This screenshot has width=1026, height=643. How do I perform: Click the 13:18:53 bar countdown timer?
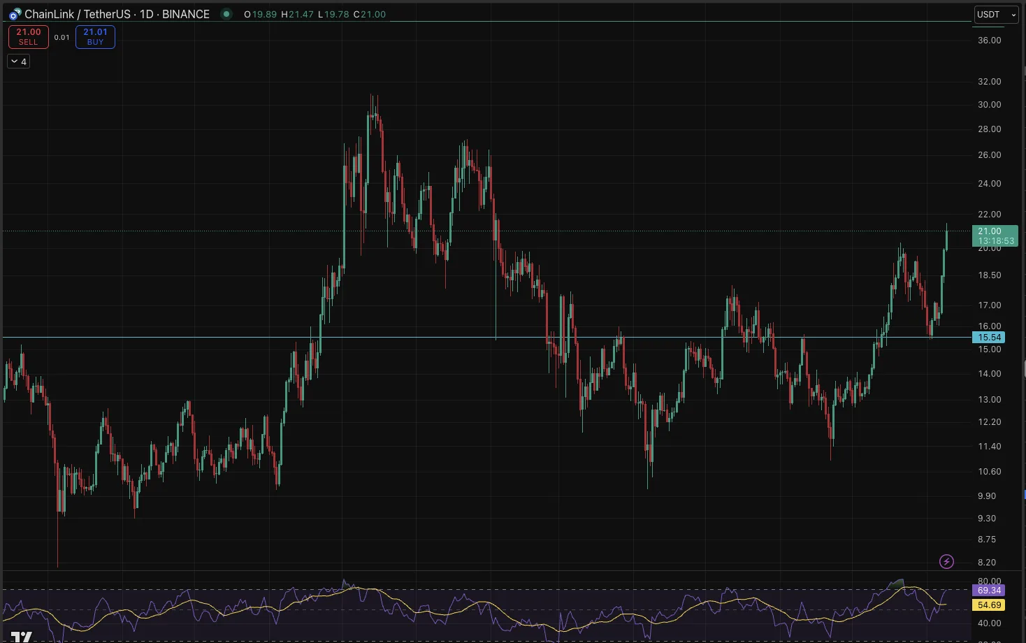click(x=995, y=240)
